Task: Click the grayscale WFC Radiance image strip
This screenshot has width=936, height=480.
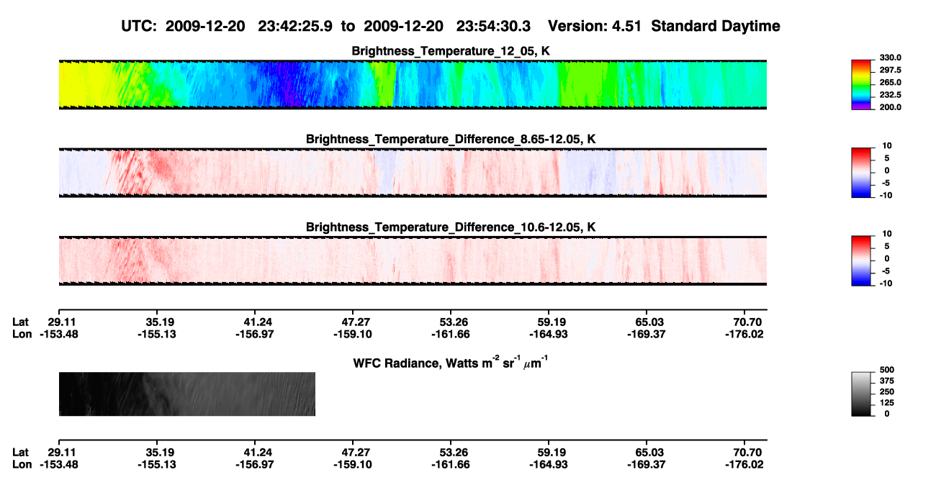Action: click(x=187, y=394)
